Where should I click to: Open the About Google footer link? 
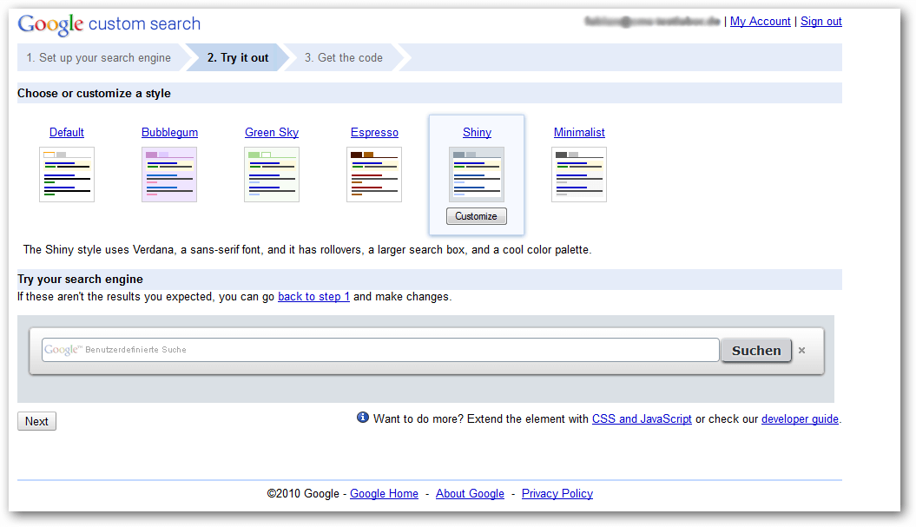[x=470, y=494]
